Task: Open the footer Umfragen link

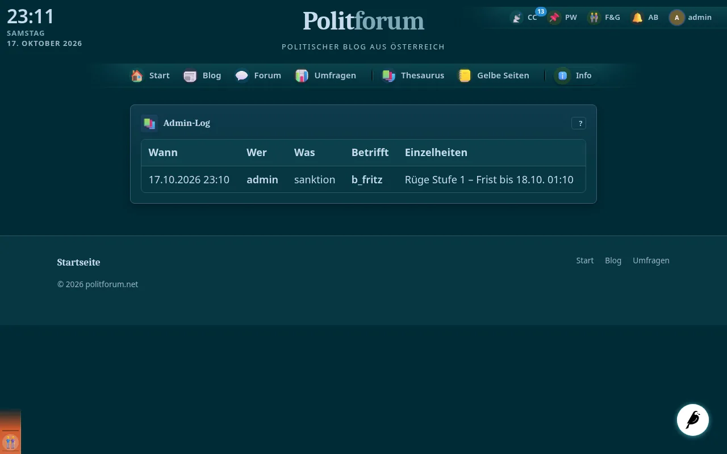Action: pos(651,260)
